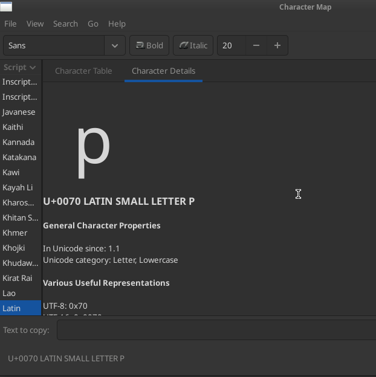Image resolution: width=376 pixels, height=377 pixels.
Task: Select Khmer in the script list
Action: [x=21, y=233]
